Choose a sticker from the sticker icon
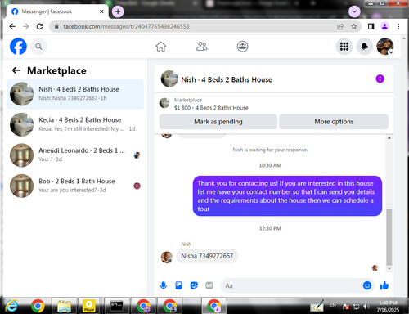Image resolution: width=409 pixels, height=314 pixels. coord(194,285)
